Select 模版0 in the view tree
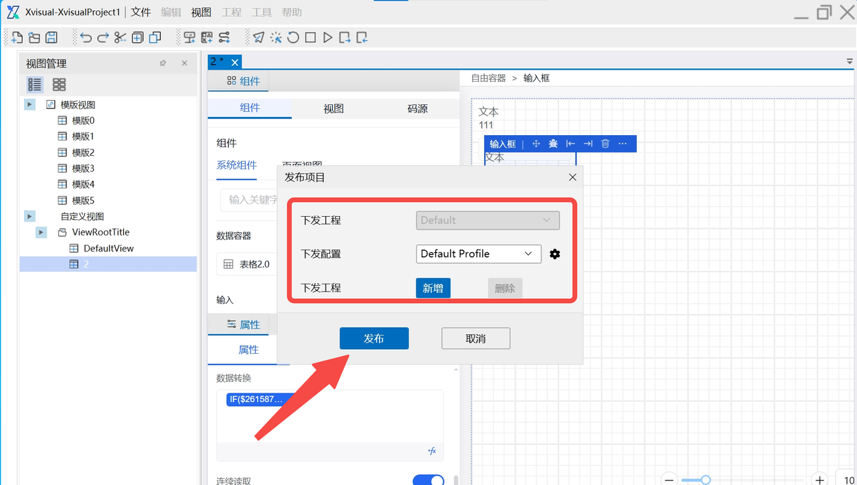The width and height of the screenshot is (857, 485). (x=83, y=120)
